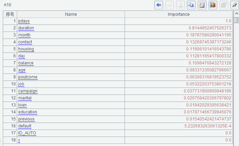Click the grayed magnifier browse icon

[x=180, y=5]
